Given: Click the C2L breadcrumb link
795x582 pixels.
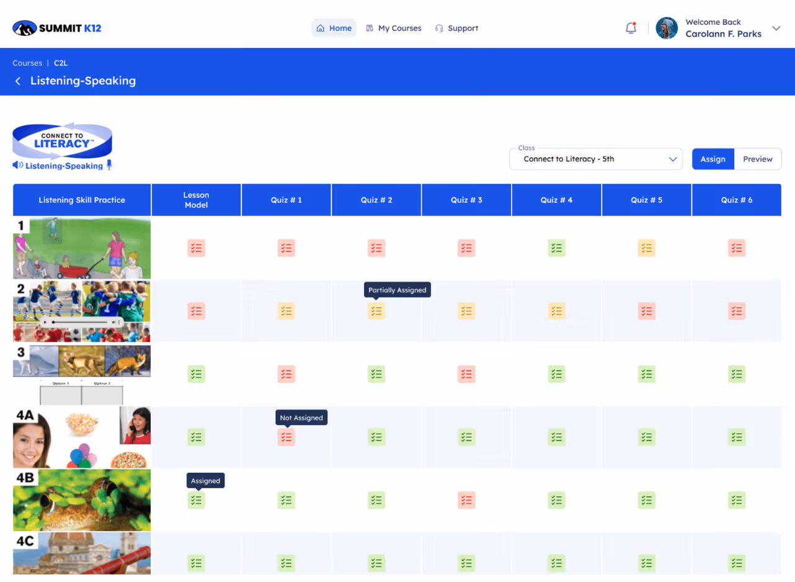Looking at the screenshot, I should (x=61, y=63).
